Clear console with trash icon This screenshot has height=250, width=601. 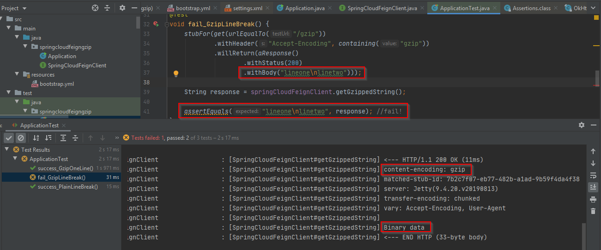click(x=593, y=211)
